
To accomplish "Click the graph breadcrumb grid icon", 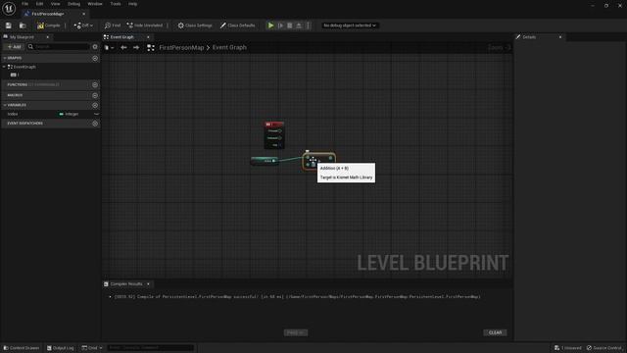I will coord(151,48).
